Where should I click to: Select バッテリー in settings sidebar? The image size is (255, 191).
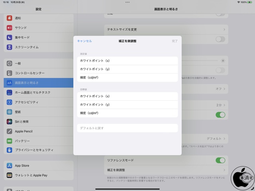pos(39,141)
